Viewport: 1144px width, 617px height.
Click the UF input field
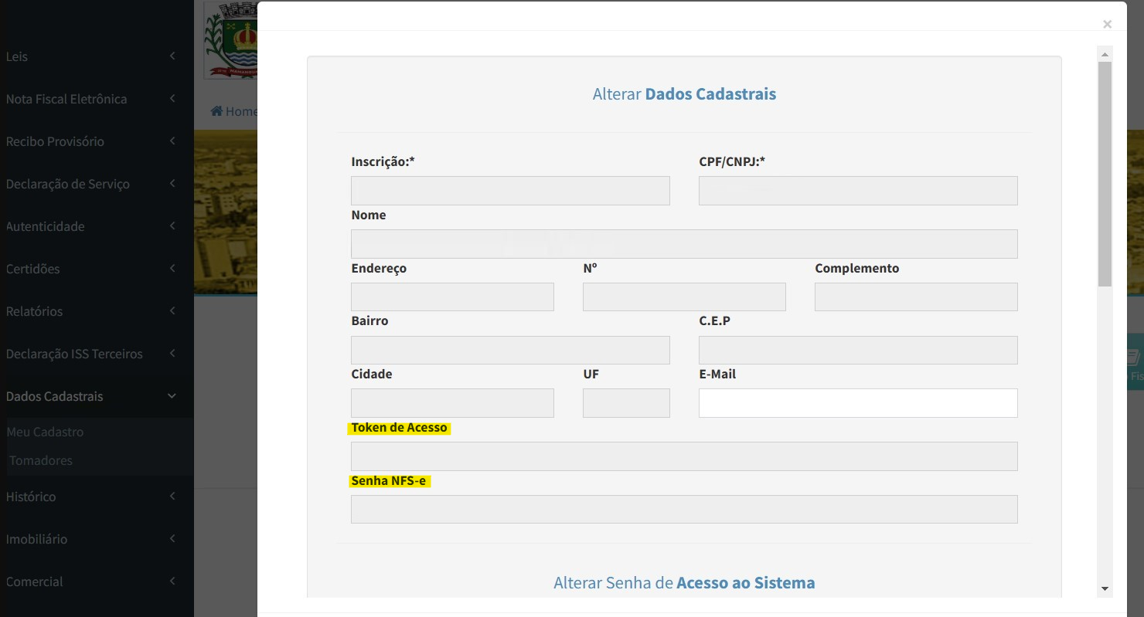pos(626,403)
